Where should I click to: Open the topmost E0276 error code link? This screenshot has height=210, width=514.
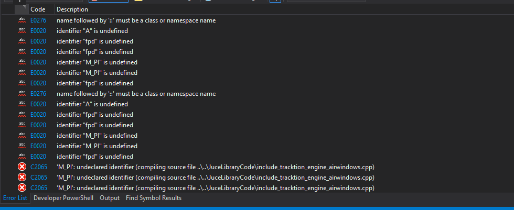[x=38, y=20]
